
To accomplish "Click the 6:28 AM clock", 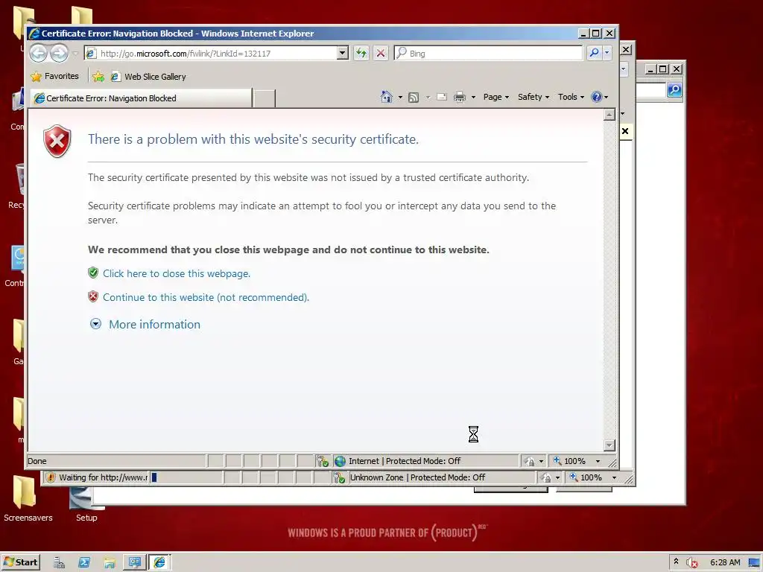I will (x=725, y=563).
